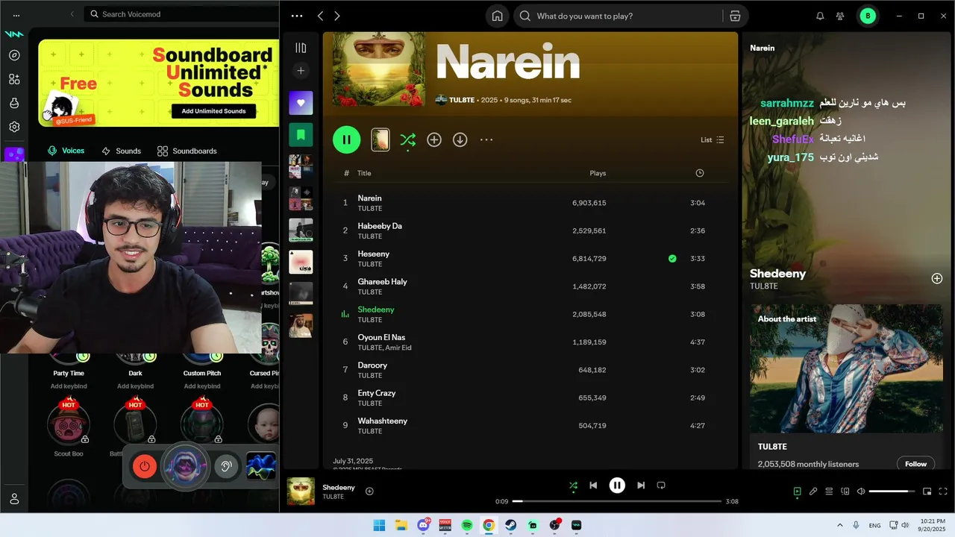This screenshot has height=537, width=955.
Task: Go back in Spotify navigation
Action: pyautogui.click(x=320, y=16)
